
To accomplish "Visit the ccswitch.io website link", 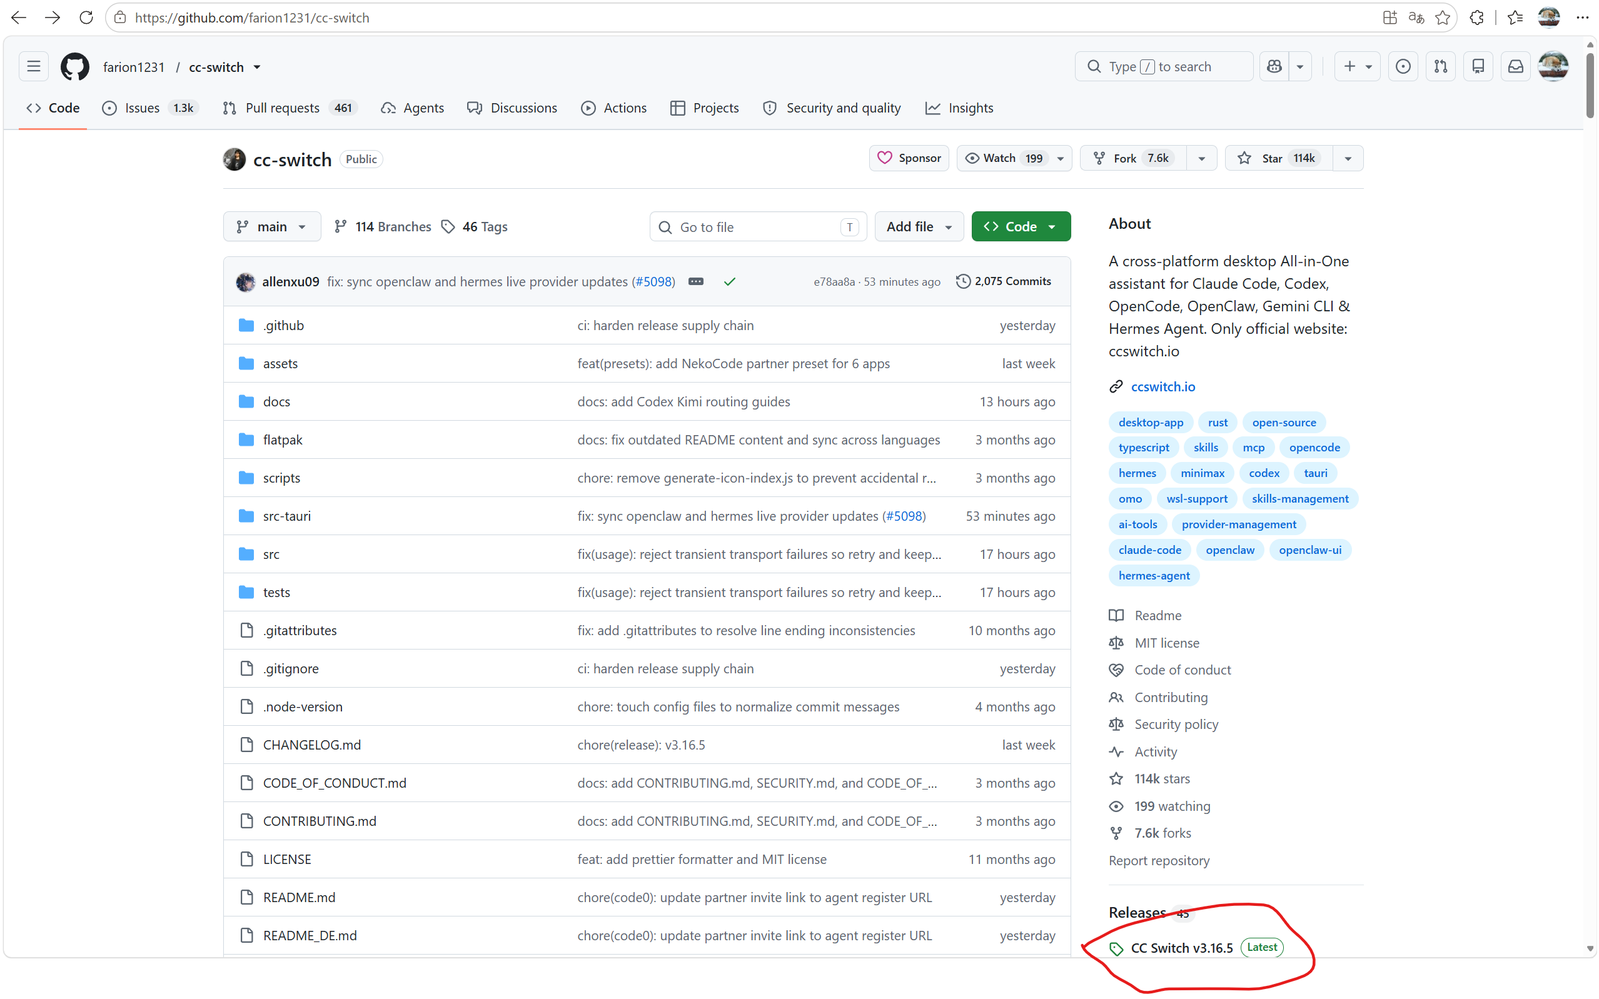I will coord(1163,386).
